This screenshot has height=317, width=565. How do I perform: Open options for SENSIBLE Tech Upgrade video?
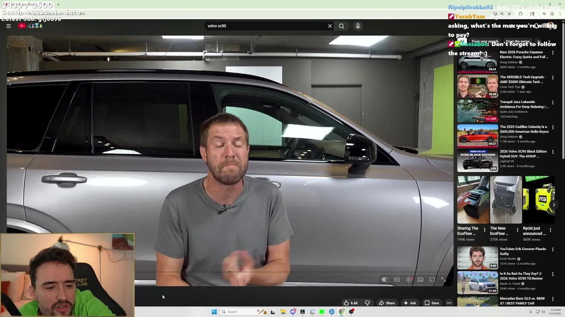coord(553,77)
